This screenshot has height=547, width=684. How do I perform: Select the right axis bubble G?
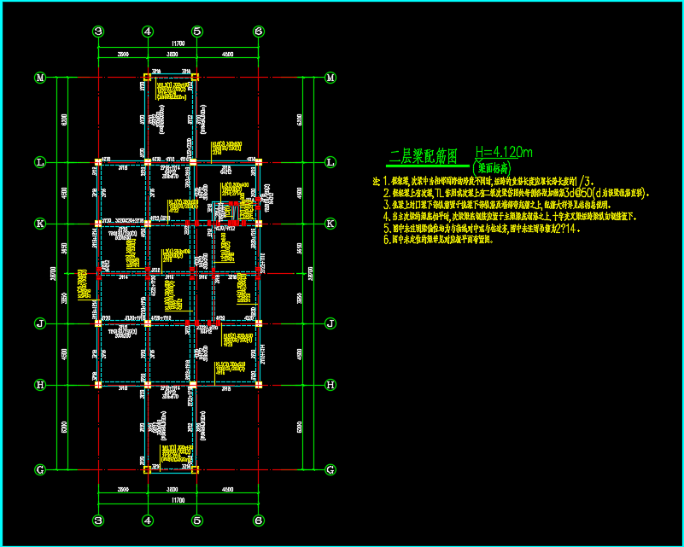(x=330, y=469)
